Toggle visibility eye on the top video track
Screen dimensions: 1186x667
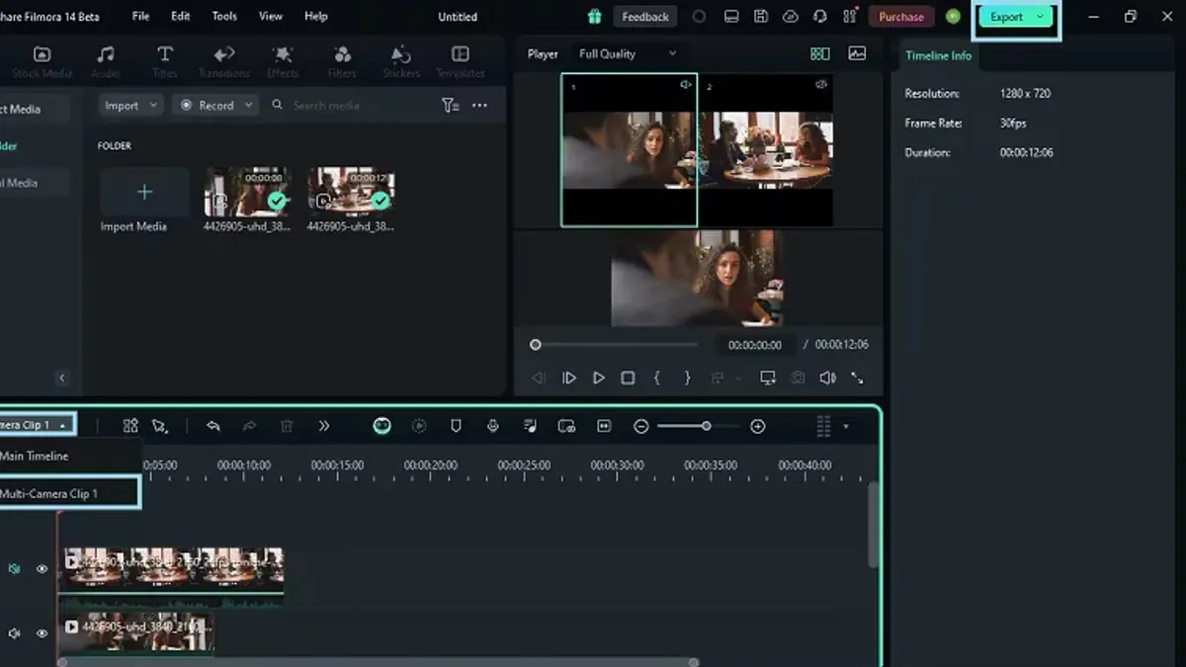pyautogui.click(x=42, y=569)
